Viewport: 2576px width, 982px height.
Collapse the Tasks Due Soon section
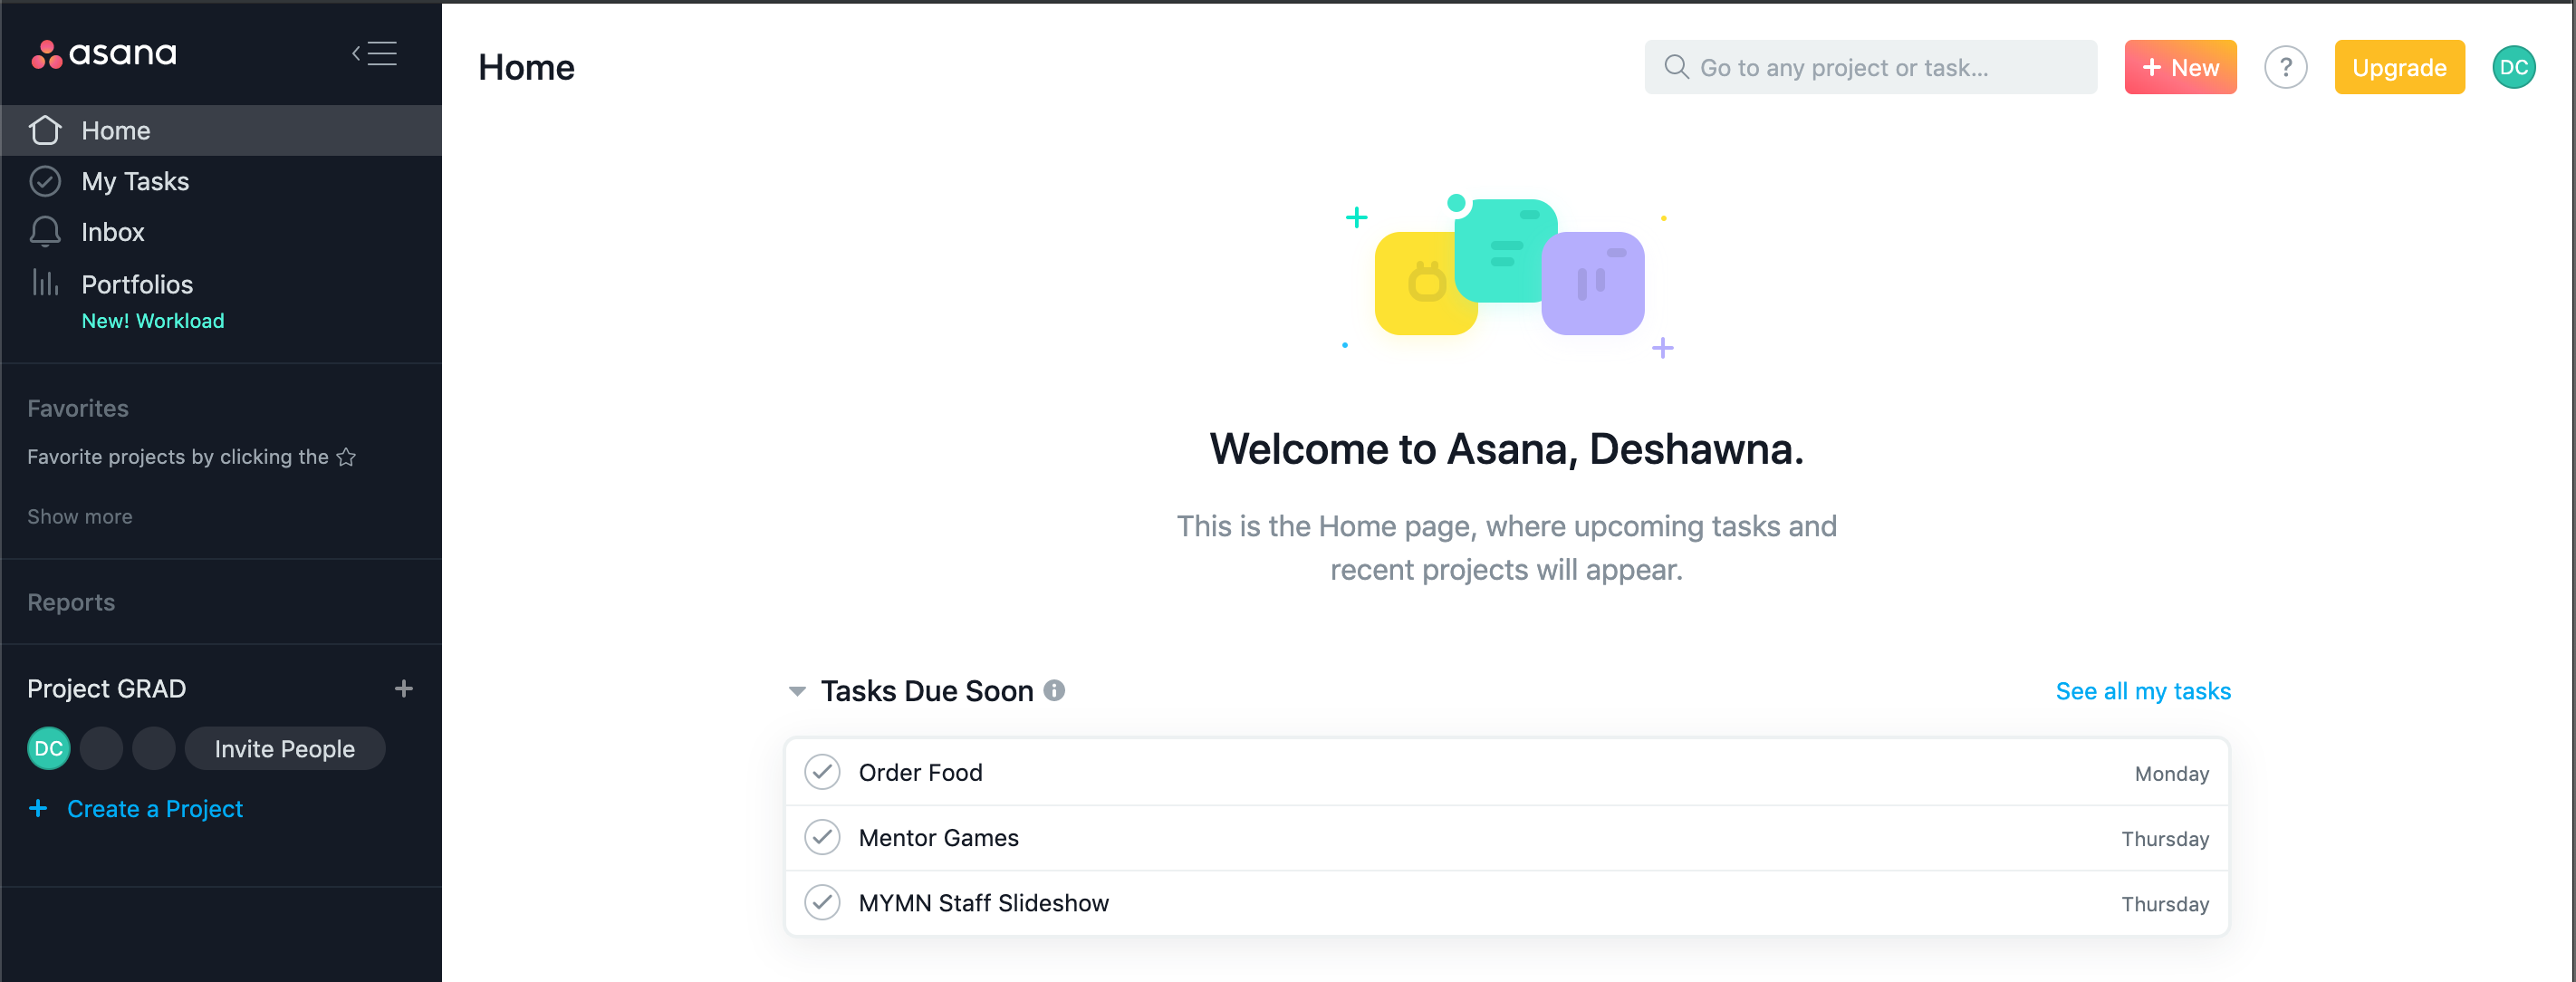point(797,691)
